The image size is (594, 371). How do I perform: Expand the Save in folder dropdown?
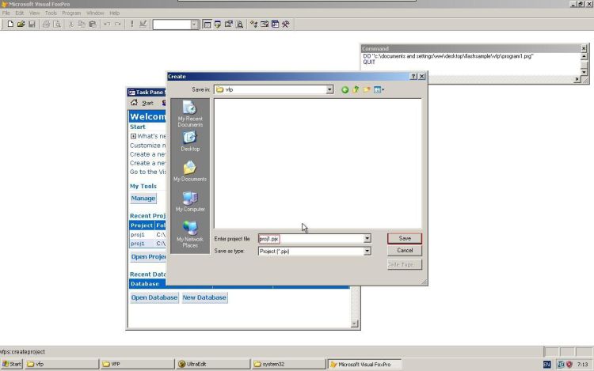pyautogui.click(x=329, y=89)
